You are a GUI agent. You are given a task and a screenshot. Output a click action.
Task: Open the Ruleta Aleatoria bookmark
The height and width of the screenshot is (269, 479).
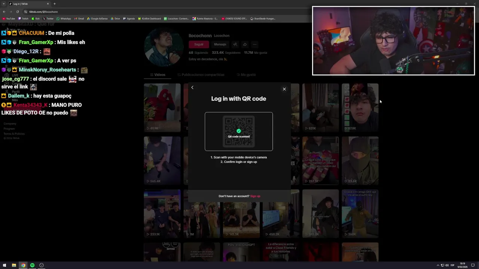[x=205, y=19]
